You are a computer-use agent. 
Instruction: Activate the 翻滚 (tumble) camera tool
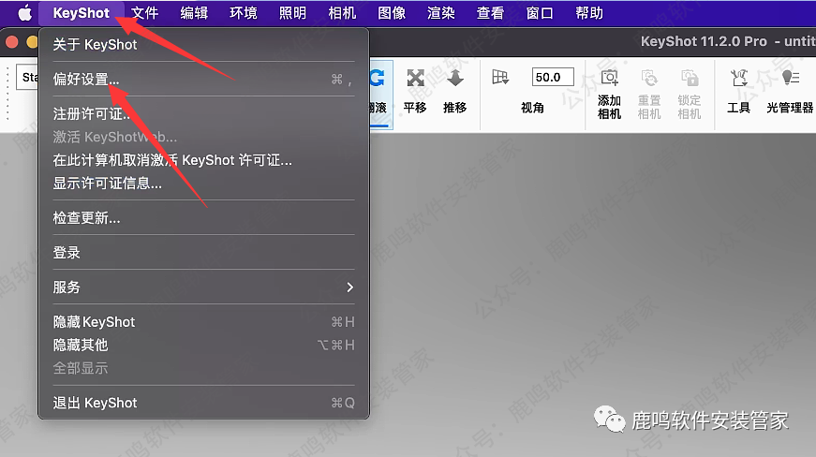coord(378,89)
